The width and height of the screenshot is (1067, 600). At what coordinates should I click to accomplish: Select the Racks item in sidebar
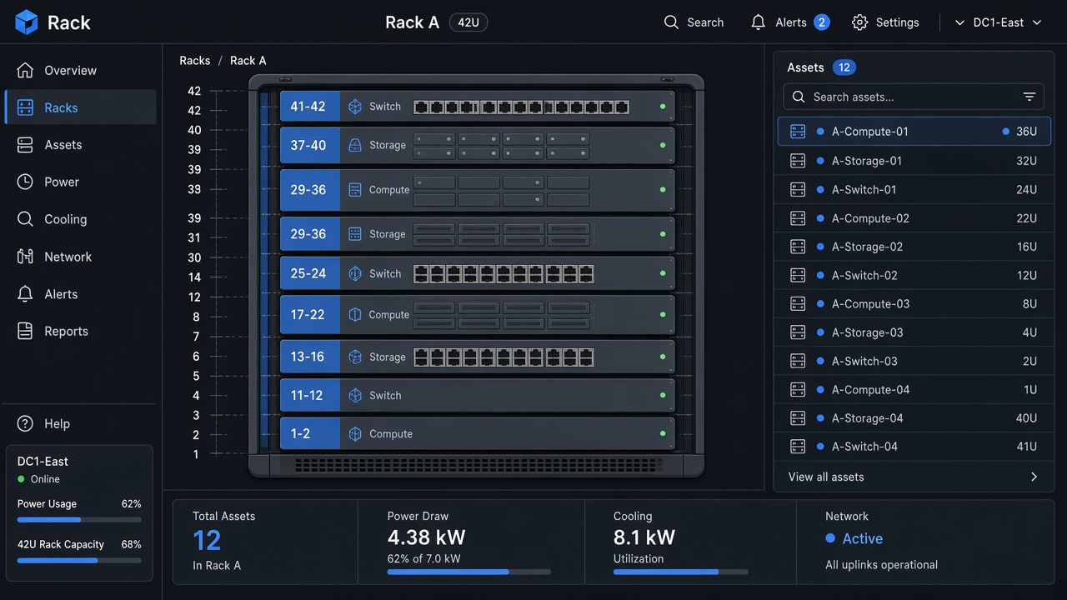80,107
